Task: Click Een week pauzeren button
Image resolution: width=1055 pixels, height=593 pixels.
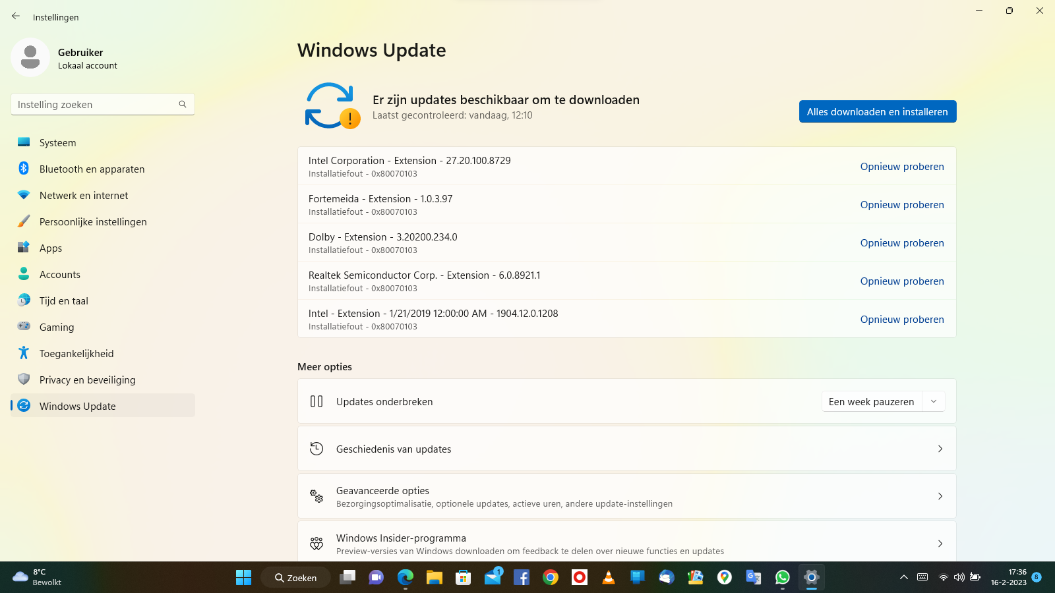Action: pyautogui.click(x=872, y=401)
